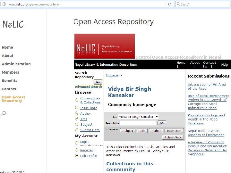Click the browser Search box
This screenshot has width=231, height=173.
(202, 4)
